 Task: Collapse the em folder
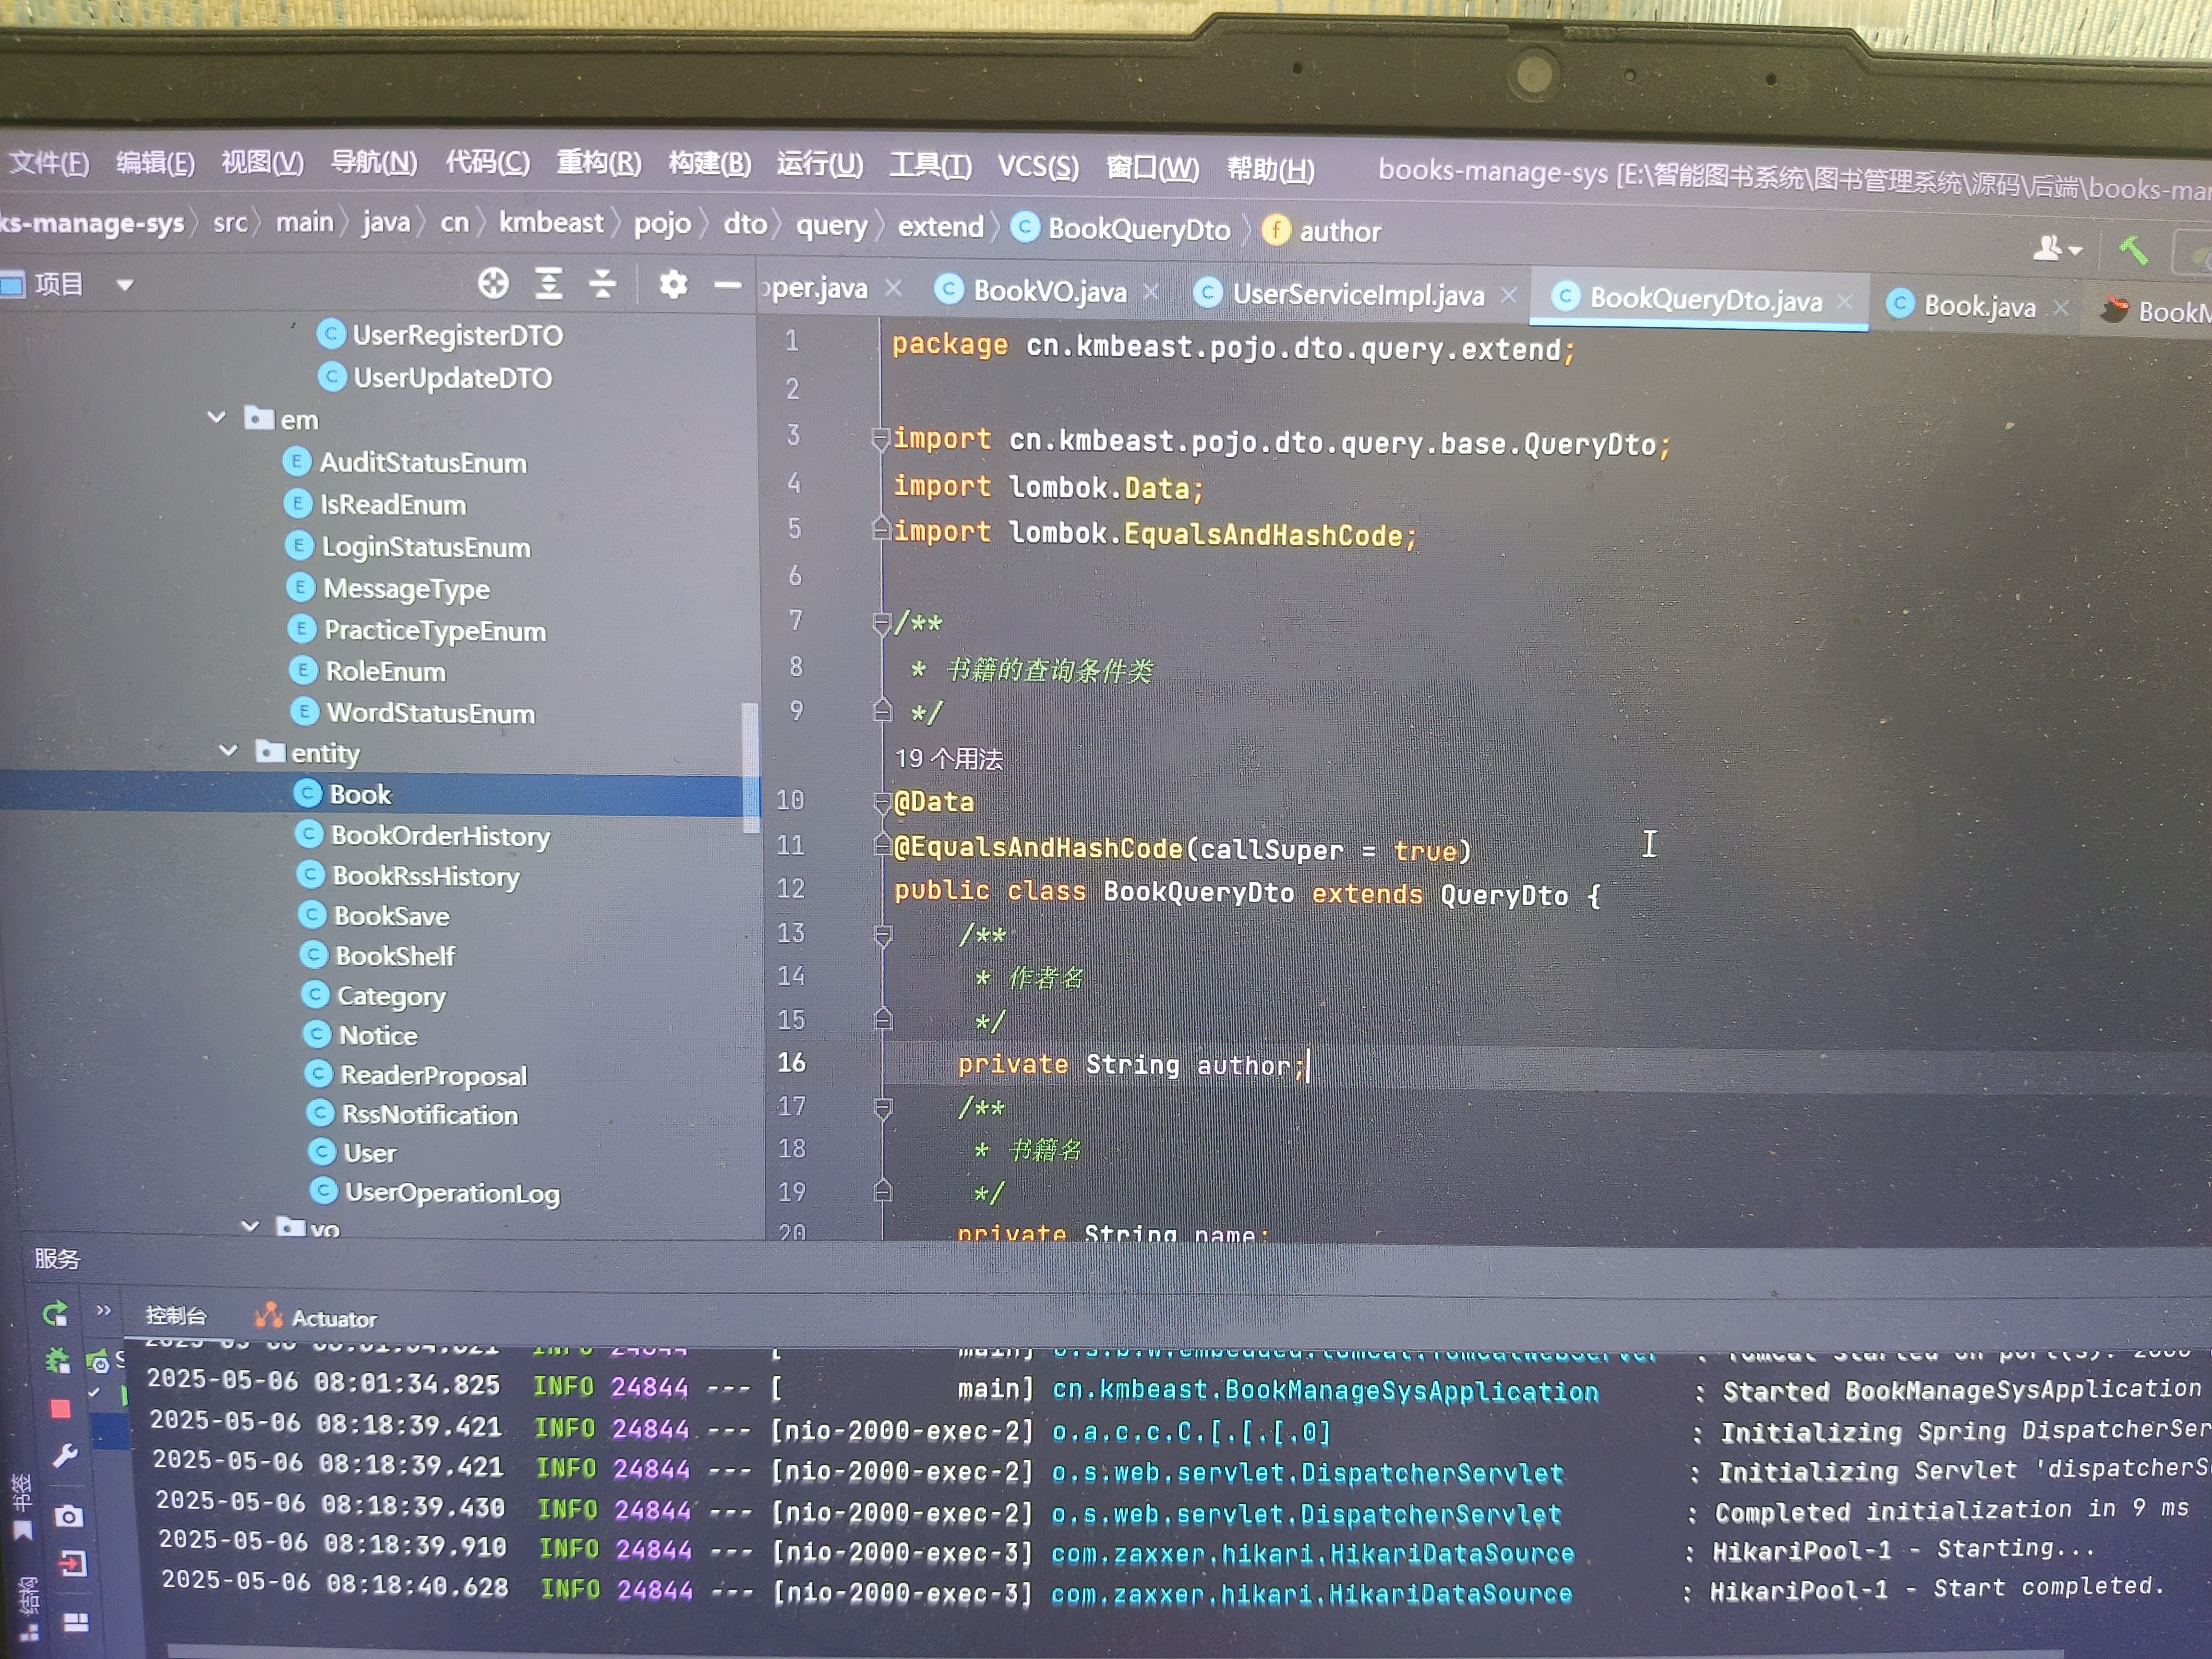217,418
